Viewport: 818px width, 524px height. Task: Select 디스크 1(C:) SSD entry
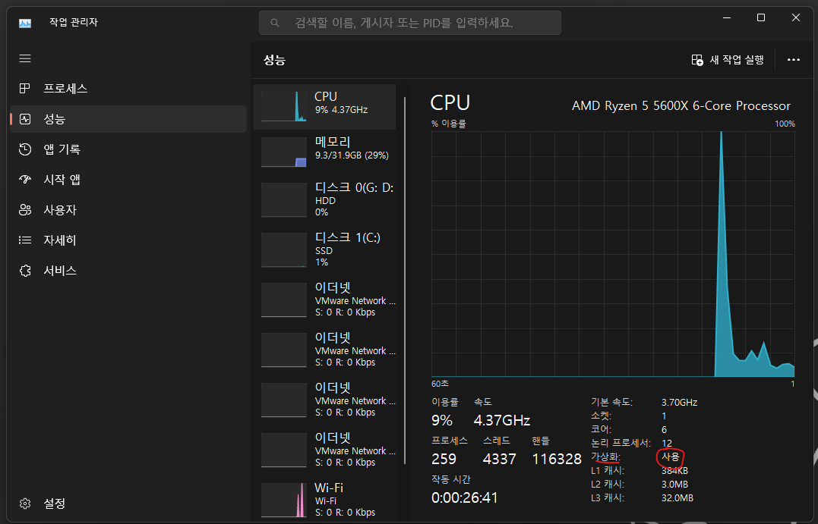324,249
